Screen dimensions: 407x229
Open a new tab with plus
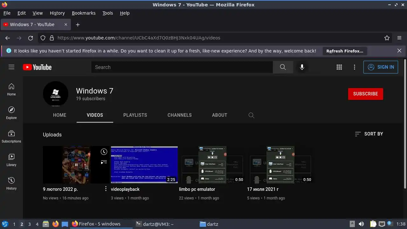coord(78,24)
